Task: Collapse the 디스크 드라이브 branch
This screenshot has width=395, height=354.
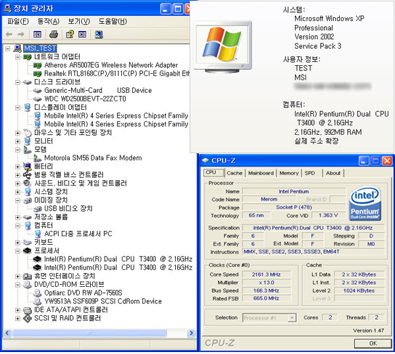Action: click(x=17, y=82)
